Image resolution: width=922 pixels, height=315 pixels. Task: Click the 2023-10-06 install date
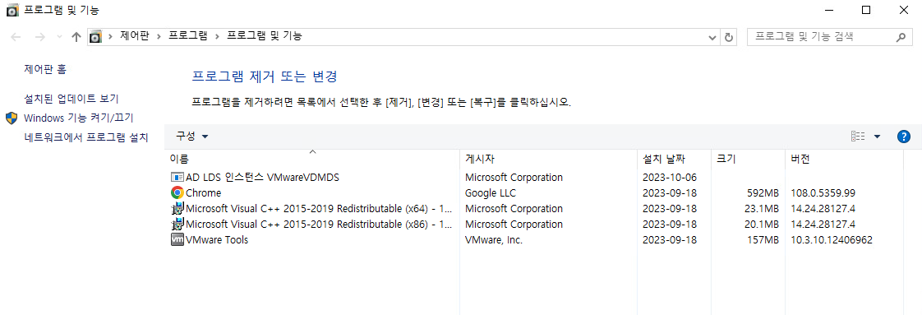coord(670,177)
